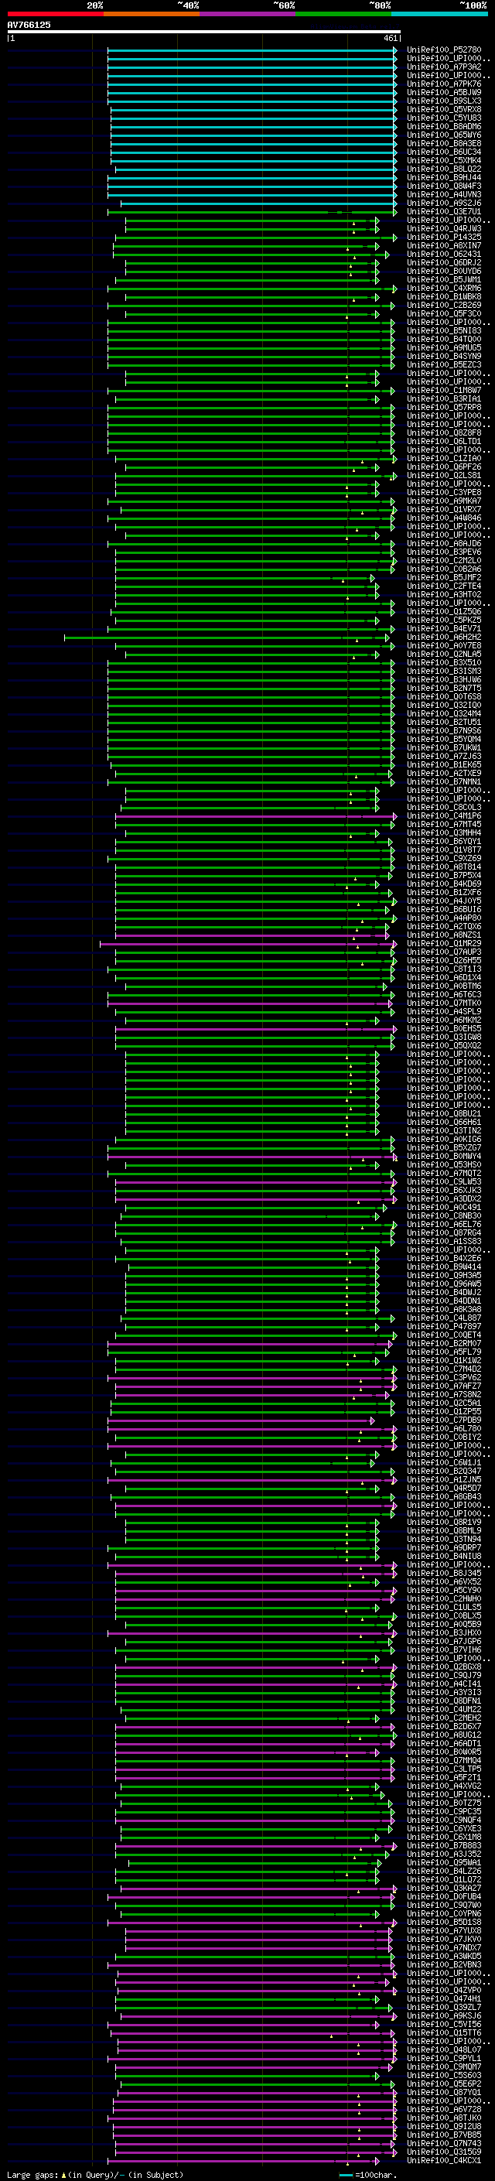Click UniRef100_B5D1S8 label

click(444, 1923)
